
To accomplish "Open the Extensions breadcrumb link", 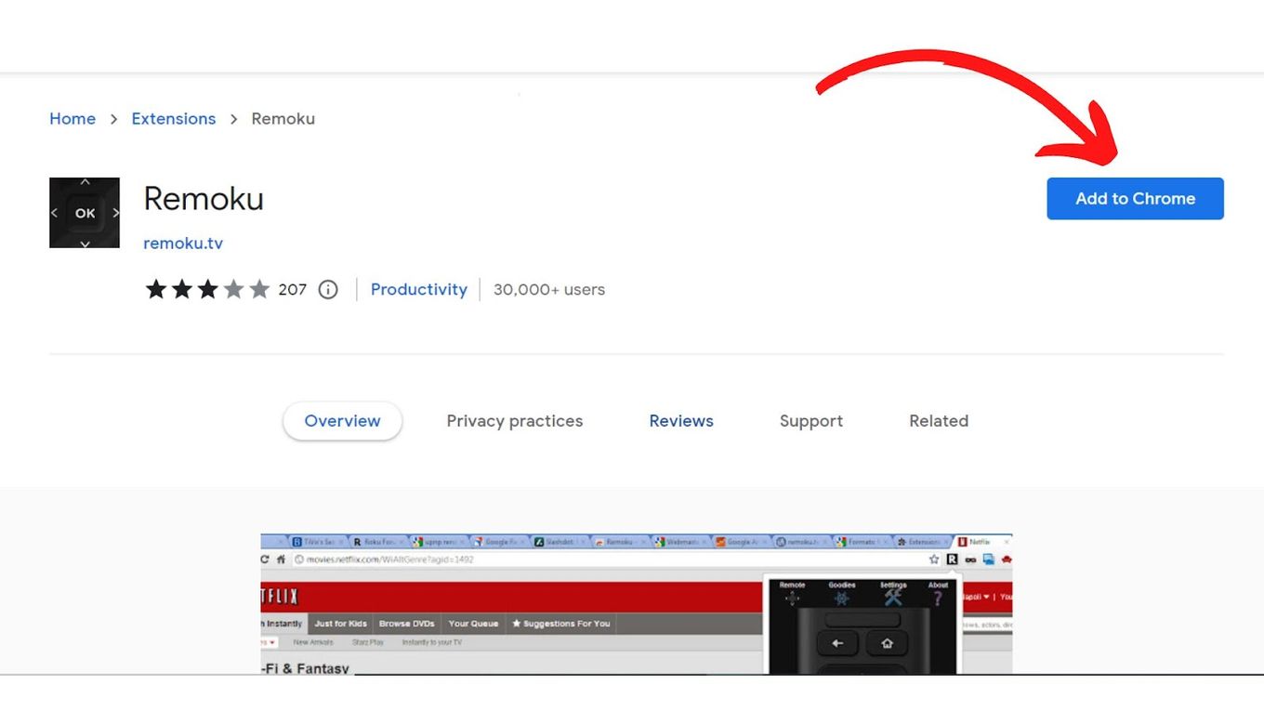I will click(174, 119).
